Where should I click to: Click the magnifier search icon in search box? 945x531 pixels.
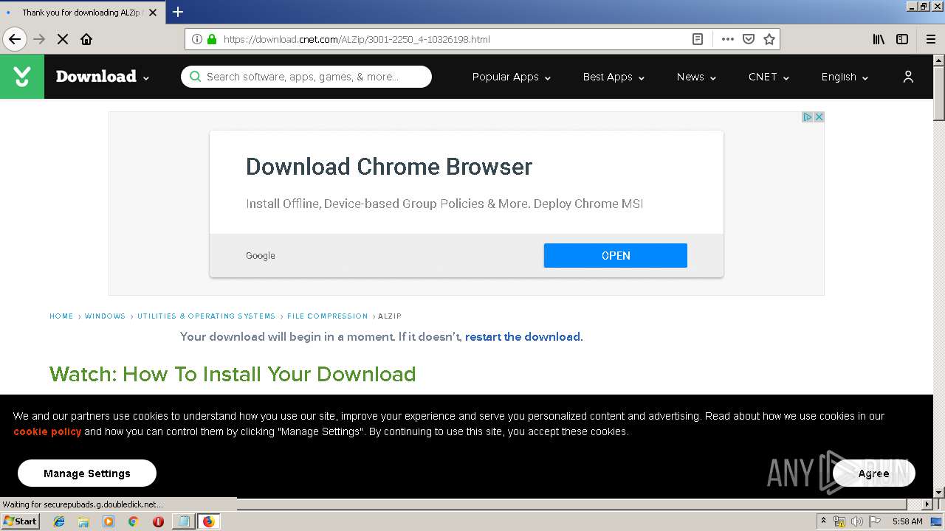pyautogui.click(x=195, y=77)
